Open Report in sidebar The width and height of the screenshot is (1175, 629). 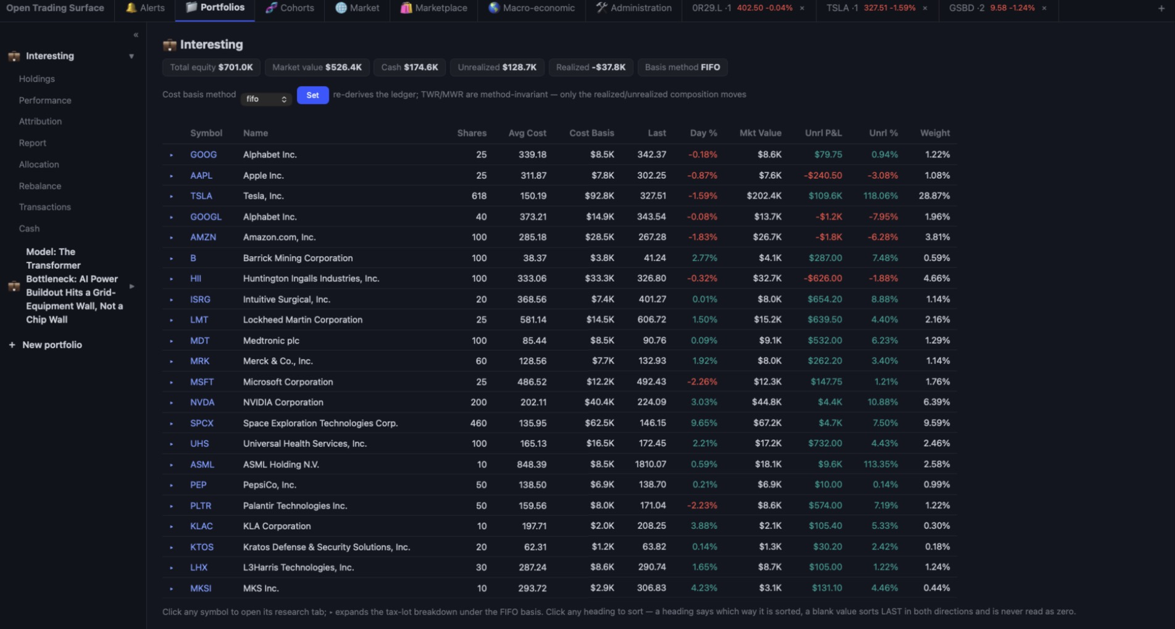[32, 143]
